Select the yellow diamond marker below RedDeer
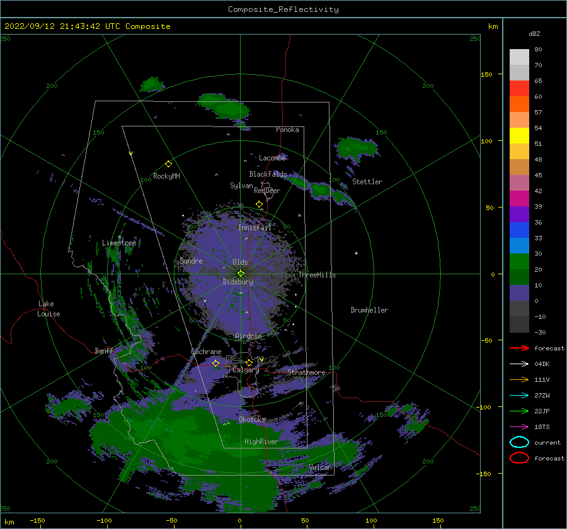 click(x=260, y=204)
